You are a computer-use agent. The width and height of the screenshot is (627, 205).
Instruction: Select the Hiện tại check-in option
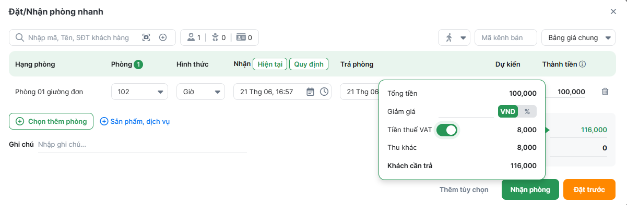(x=270, y=65)
